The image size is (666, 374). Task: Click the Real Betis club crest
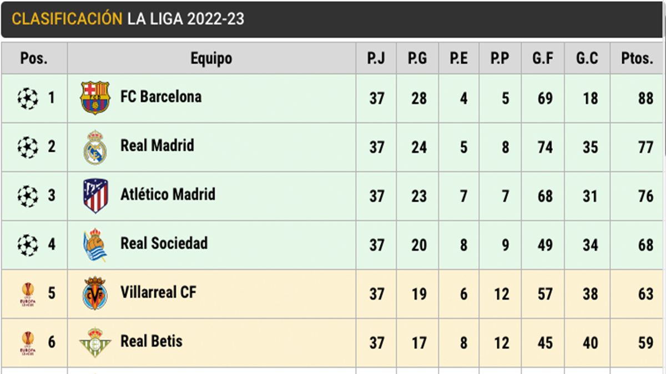click(x=95, y=342)
